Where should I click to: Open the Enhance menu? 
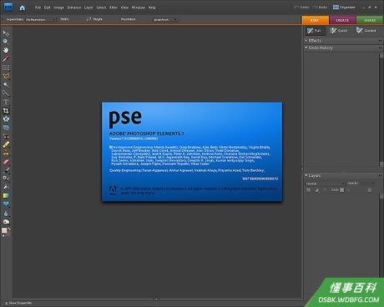(74, 8)
